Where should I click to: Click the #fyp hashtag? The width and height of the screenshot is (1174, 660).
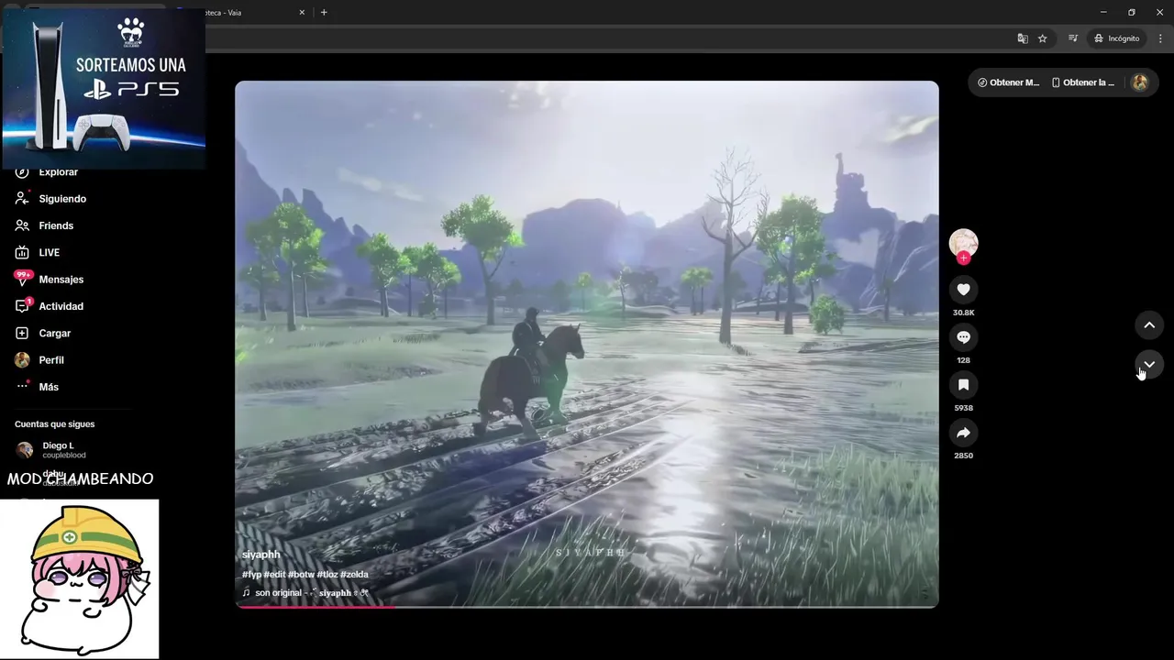(251, 575)
